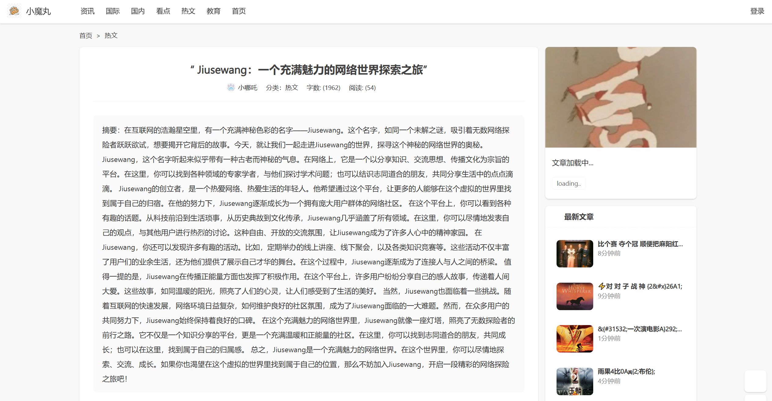Click the floating white button at bottom right
The height and width of the screenshot is (401, 772).
pos(755,381)
